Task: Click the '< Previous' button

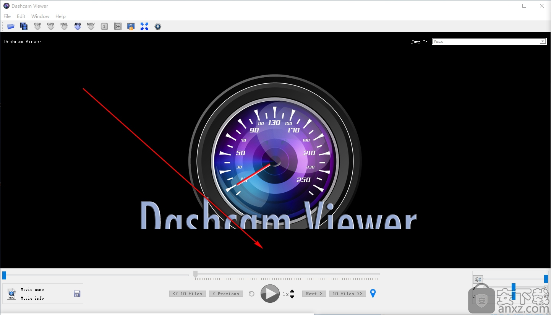Action: pyautogui.click(x=226, y=294)
